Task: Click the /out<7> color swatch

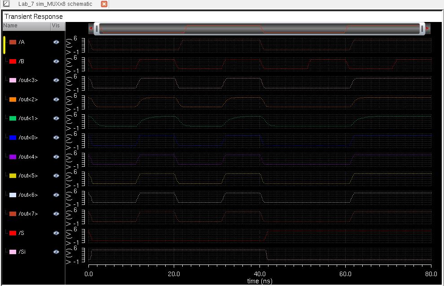Action: pyautogui.click(x=13, y=214)
